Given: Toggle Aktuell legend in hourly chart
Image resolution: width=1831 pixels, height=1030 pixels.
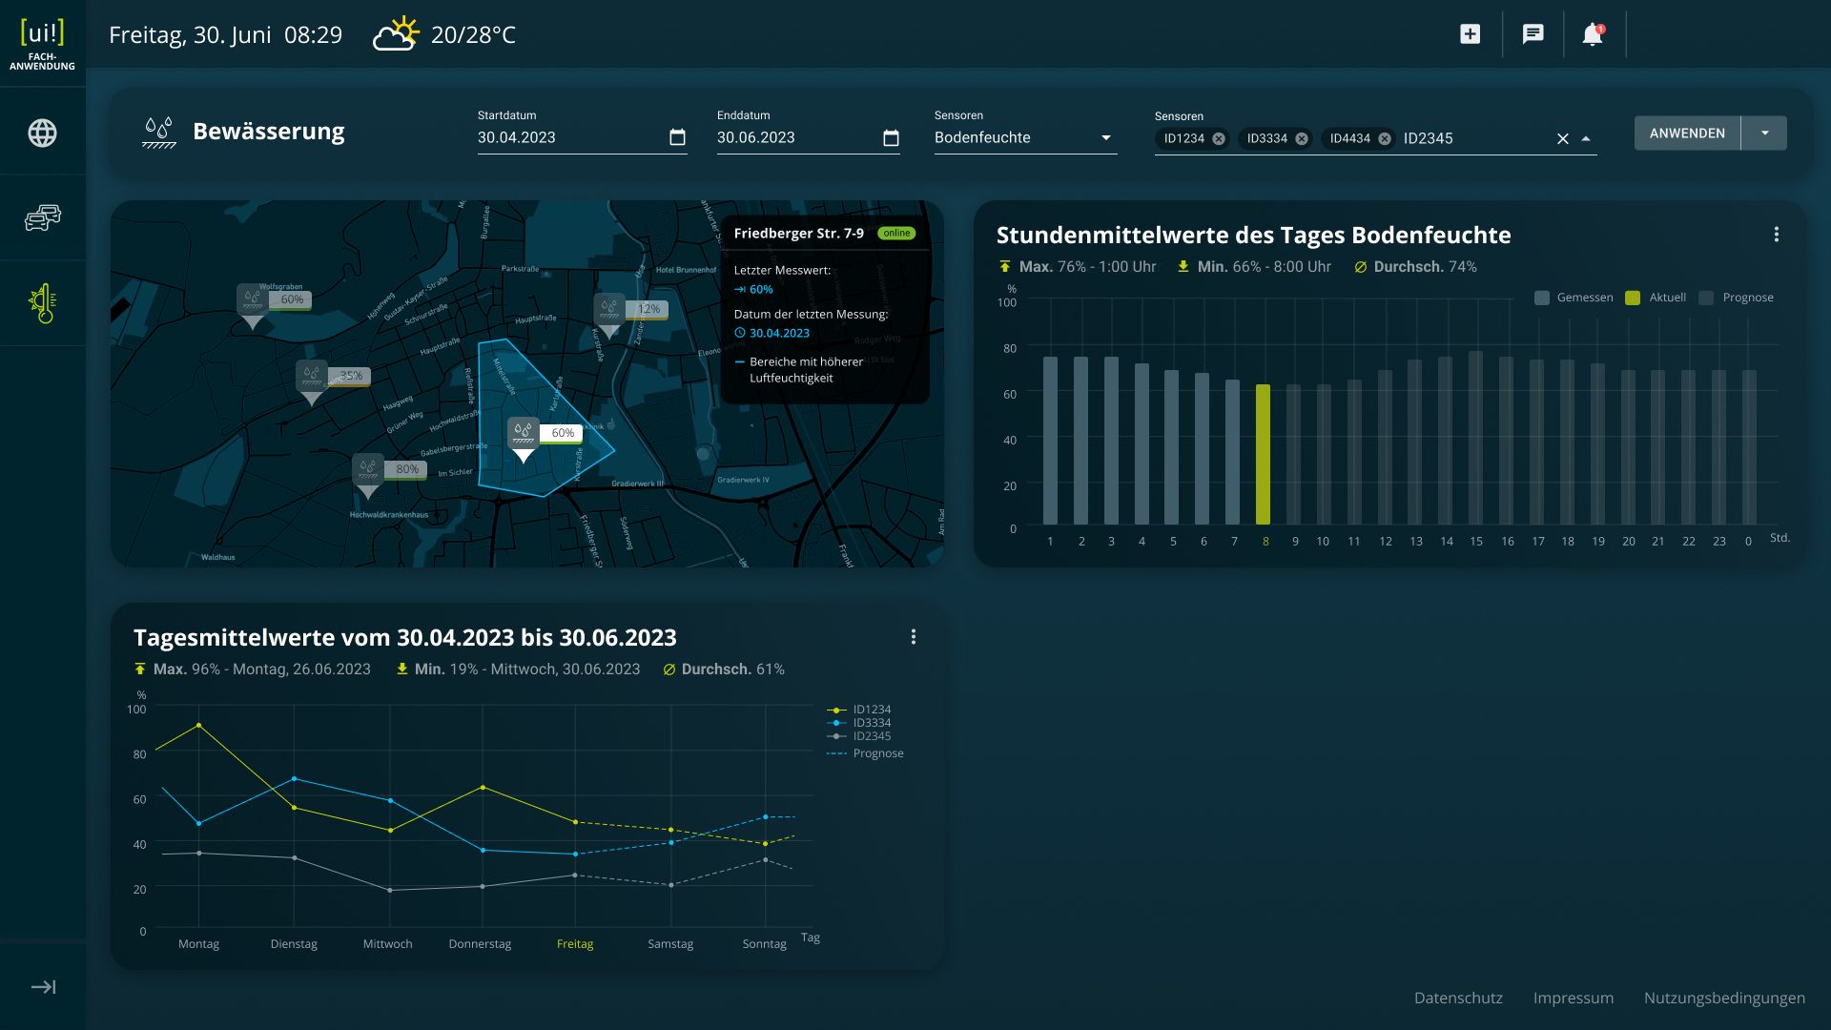Looking at the screenshot, I should [x=1633, y=298].
